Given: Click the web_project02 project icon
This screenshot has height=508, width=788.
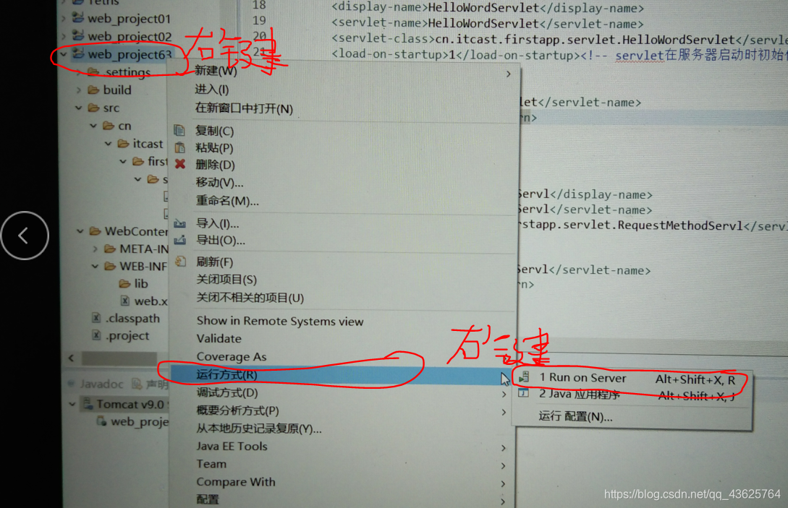Looking at the screenshot, I should point(78,35).
